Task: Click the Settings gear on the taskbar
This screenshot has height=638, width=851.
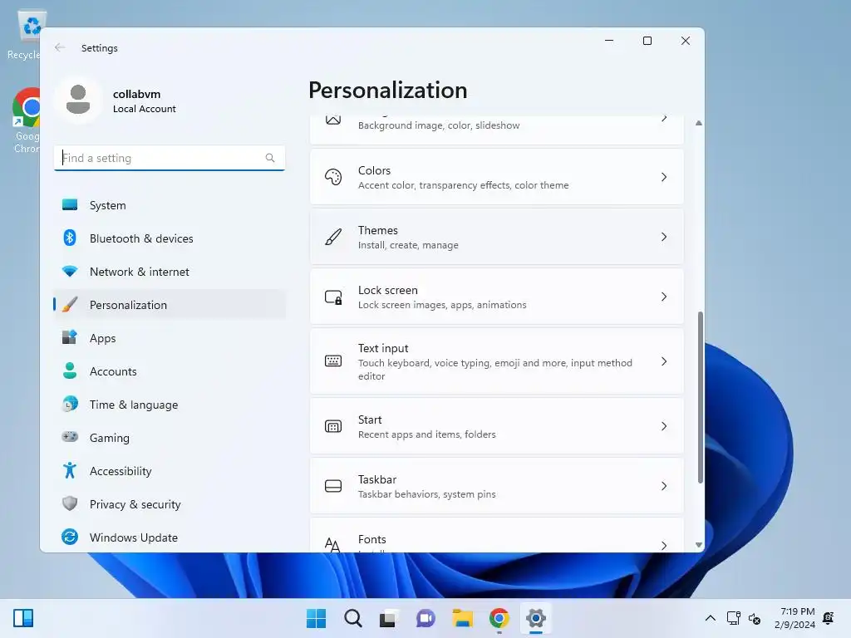Action: (x=536, y=618)
